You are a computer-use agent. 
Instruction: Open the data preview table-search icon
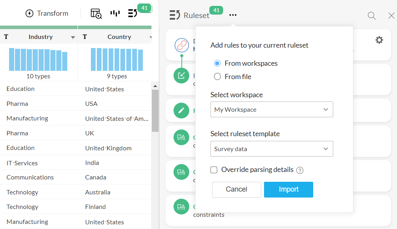(96, 13)
